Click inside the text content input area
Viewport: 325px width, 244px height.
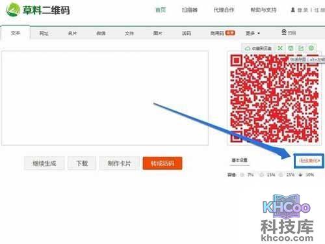click(105, 98)
